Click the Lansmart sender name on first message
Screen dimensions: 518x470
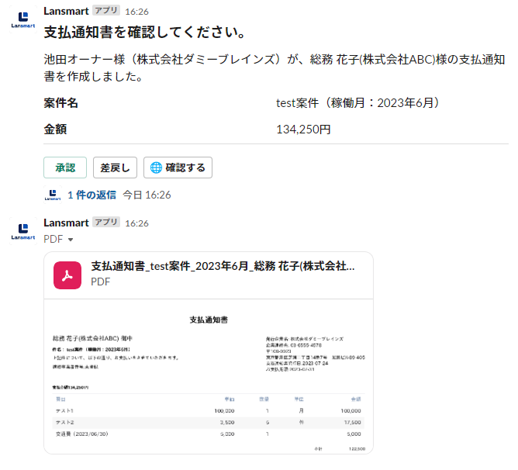click(66, 11)
